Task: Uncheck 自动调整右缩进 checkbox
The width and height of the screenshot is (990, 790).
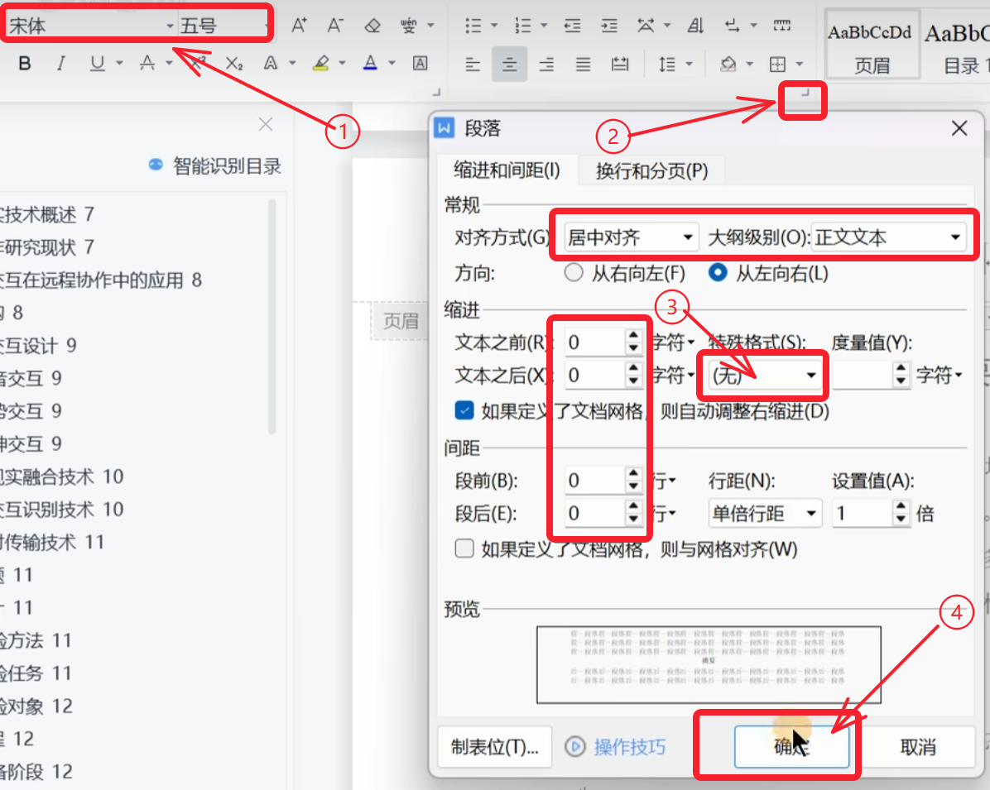Action: tap(464, 411)
